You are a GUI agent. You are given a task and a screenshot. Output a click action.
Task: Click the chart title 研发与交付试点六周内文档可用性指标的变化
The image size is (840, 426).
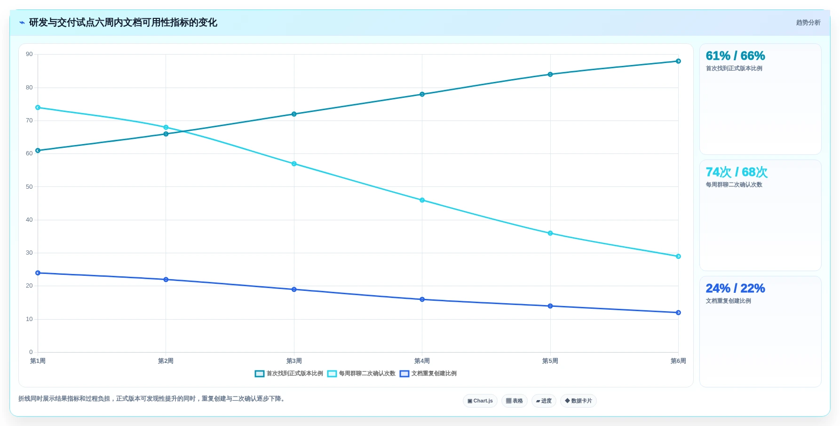[x=123, y=23]
